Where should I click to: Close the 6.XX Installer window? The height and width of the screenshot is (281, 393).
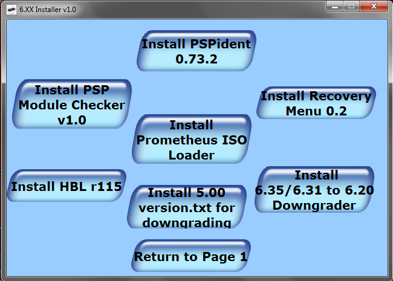pos(374,7)
